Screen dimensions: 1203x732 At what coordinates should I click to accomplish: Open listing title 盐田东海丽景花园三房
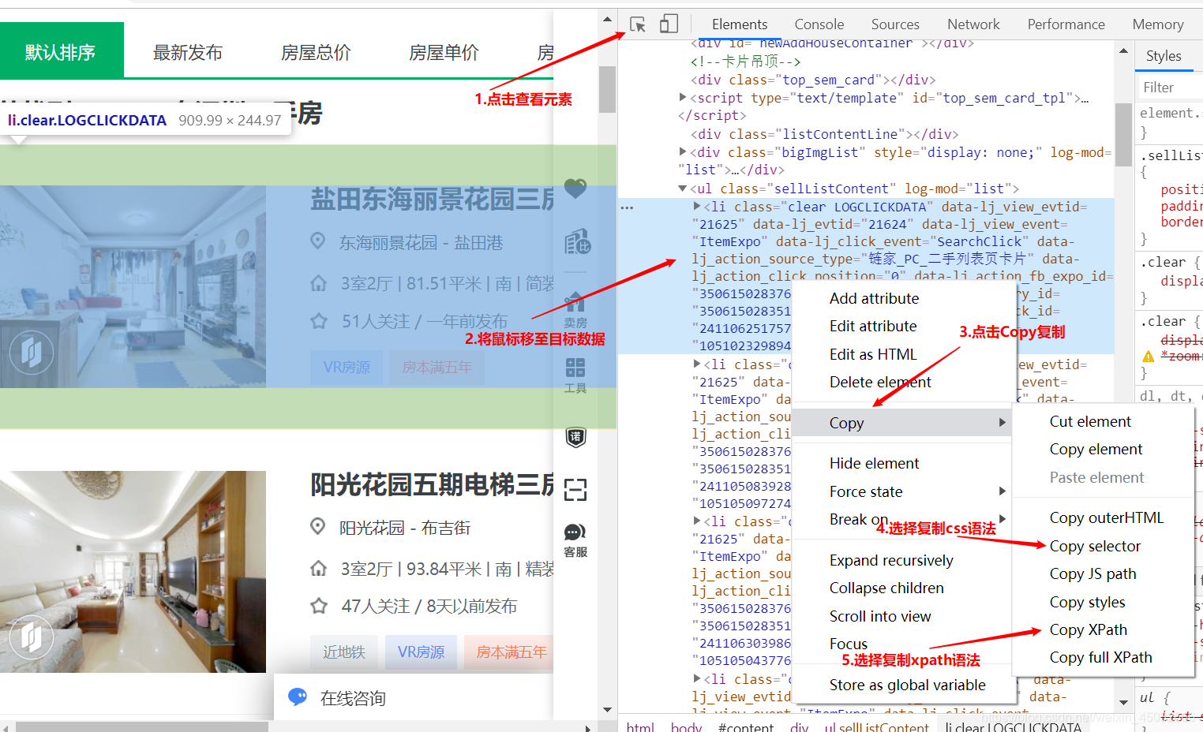(433, 200)
